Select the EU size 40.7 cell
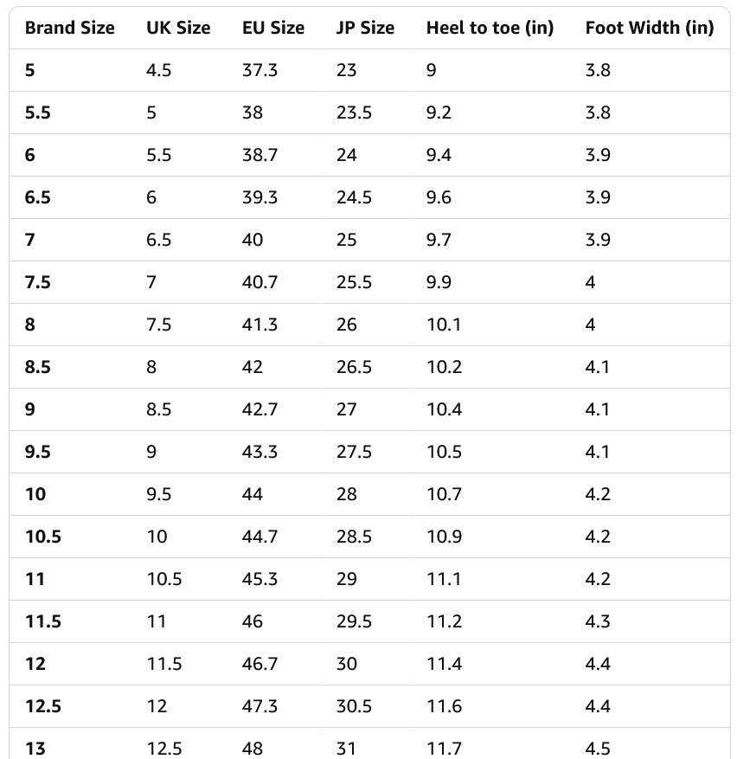 (260, 282)
